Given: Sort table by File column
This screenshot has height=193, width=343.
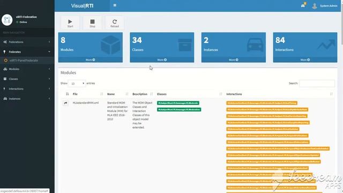Looking at the screenshot, I should [x=87, y=94].
